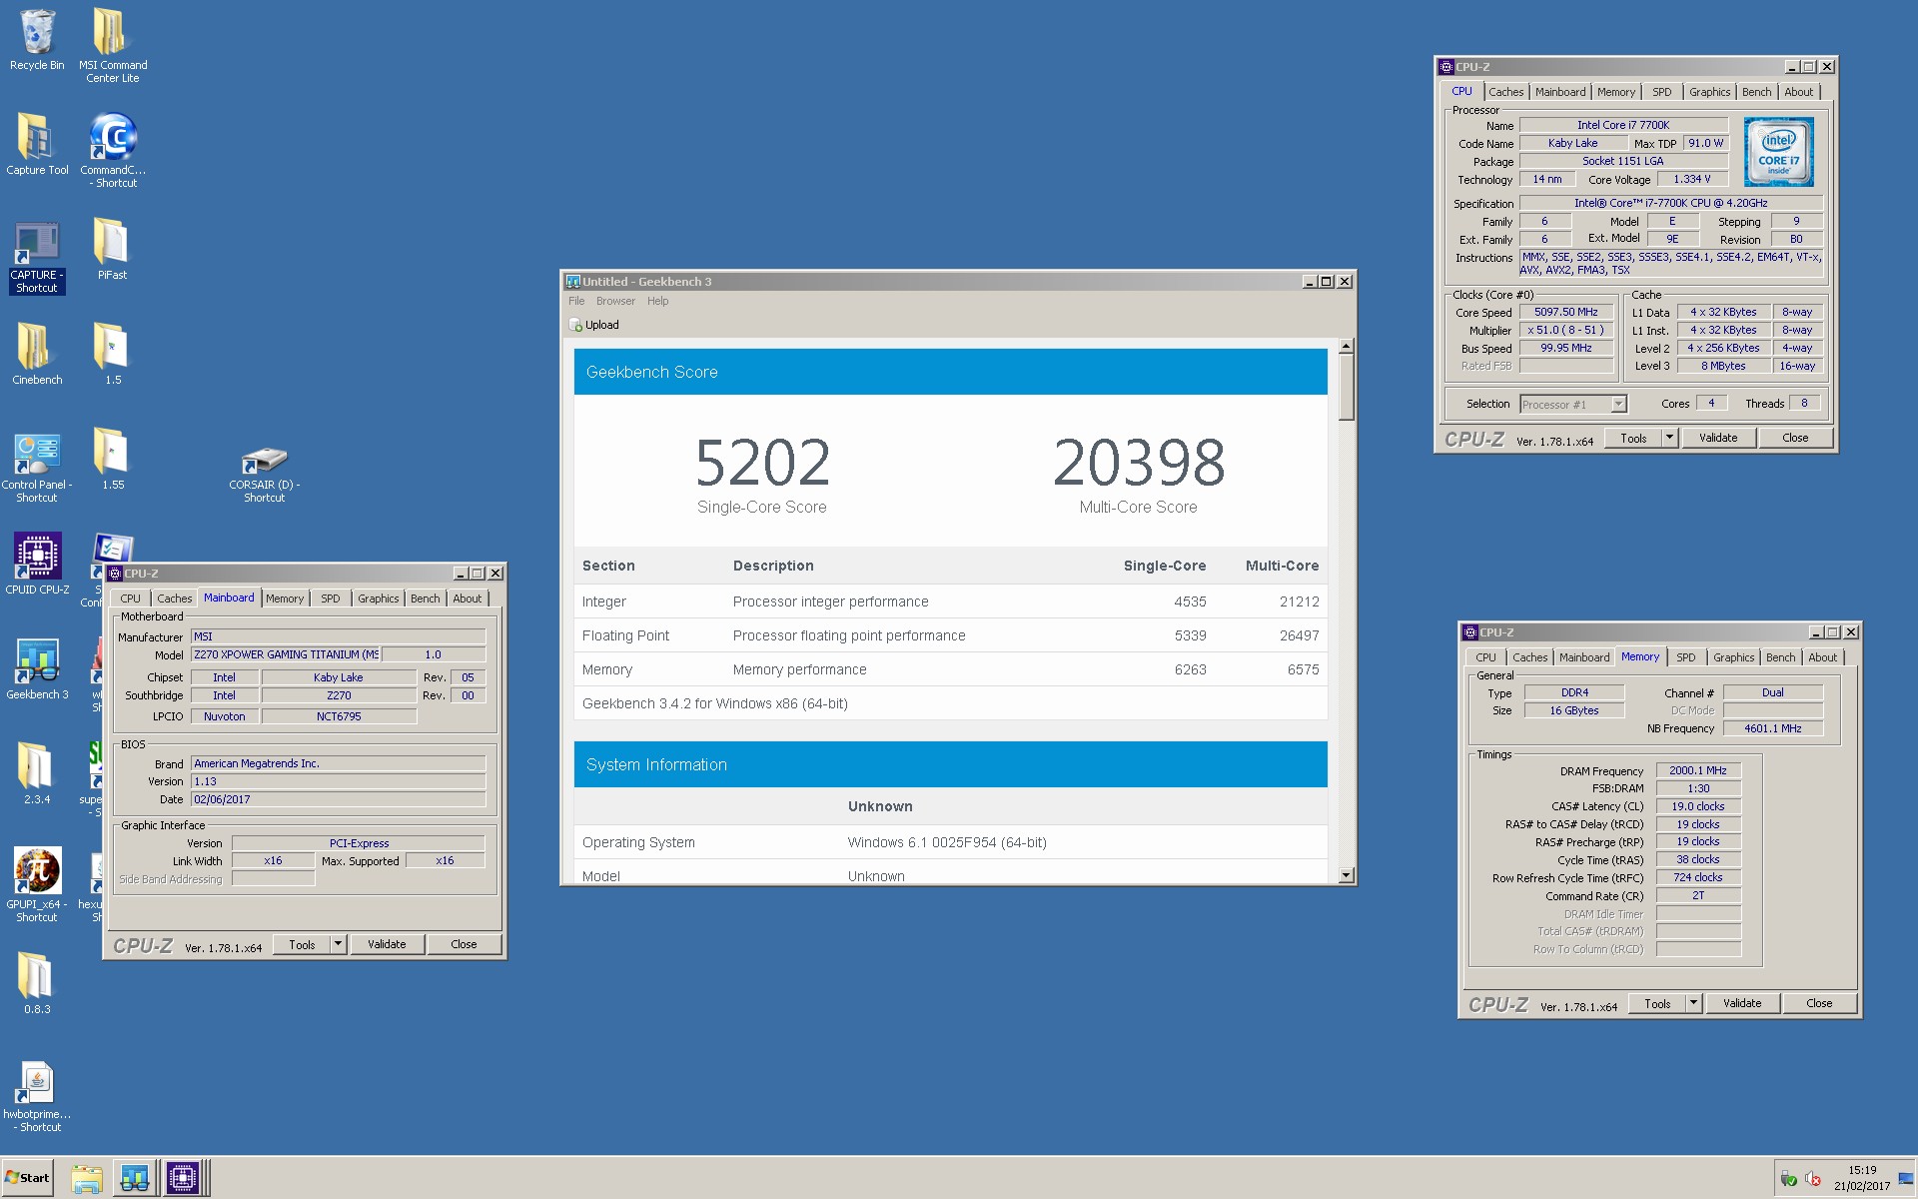
Task: Switch to Bench tab in CPU window
Action: coord(1756,92)
